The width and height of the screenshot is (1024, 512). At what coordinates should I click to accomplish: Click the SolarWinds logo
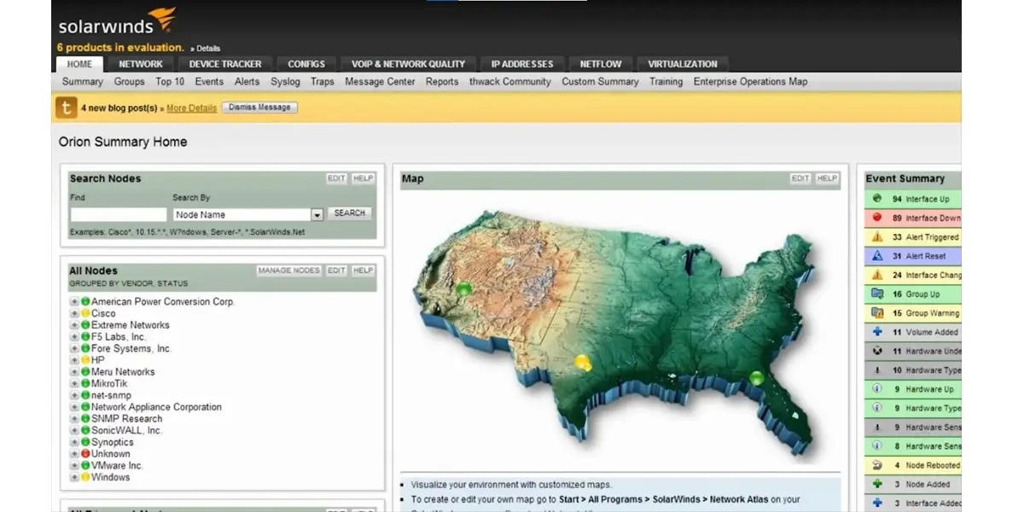click(117, 21)
